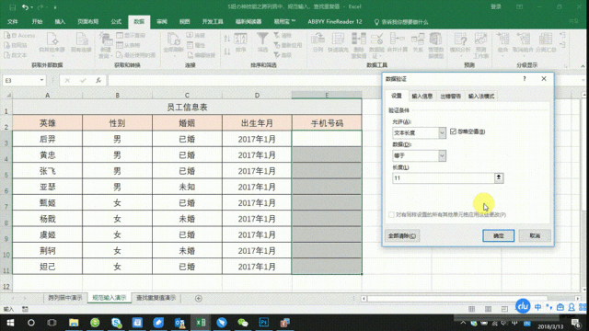Select the 手机号码 header cell
The image size is (589, 331).
click(327, 123)
